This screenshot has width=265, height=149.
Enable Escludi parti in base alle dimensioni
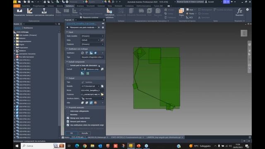click(x=68, y=65)
